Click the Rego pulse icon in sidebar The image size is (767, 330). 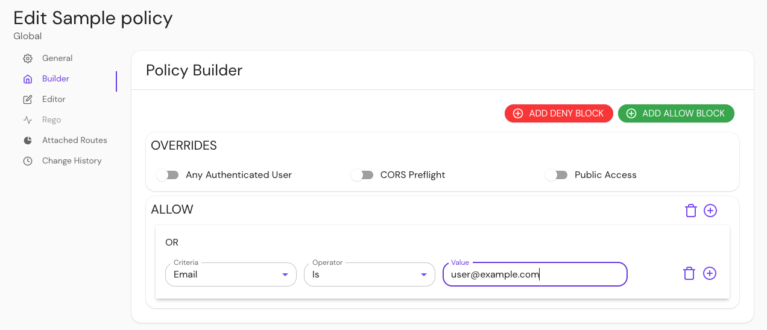point(28,120)
